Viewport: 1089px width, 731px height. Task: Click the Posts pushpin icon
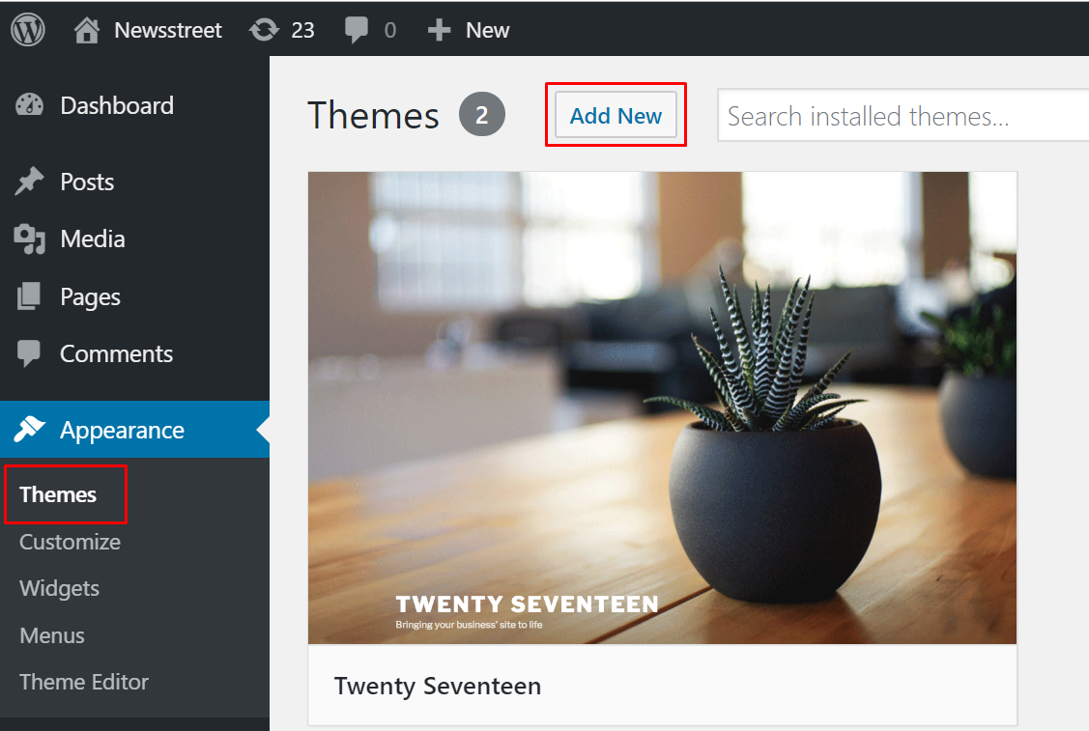click(30, 182)
